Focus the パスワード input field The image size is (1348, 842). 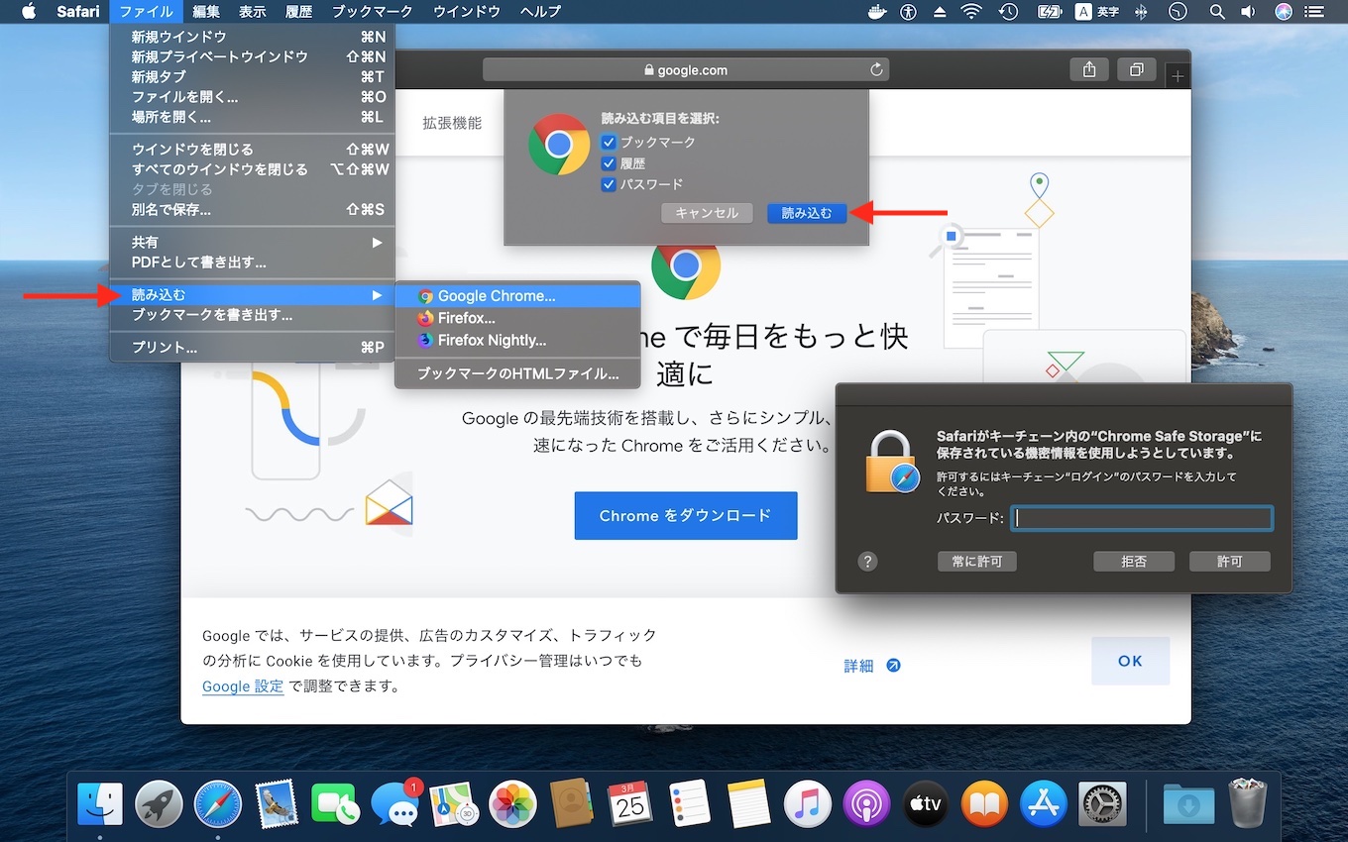[x=1142, y=518]
